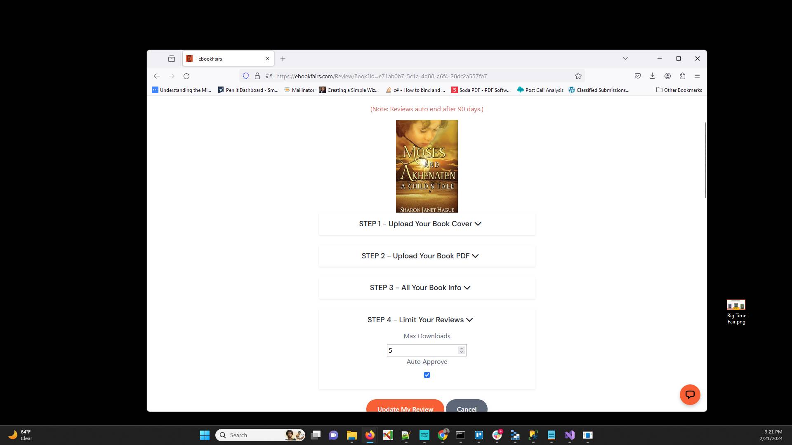Expand STEP 3 All Your Book Info
This screenshot has height=445, width=792.
pyautogui.click(x=420, y=288)
